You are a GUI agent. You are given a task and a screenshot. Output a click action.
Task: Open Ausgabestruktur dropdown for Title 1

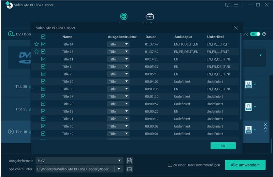[x=118, y=67]
